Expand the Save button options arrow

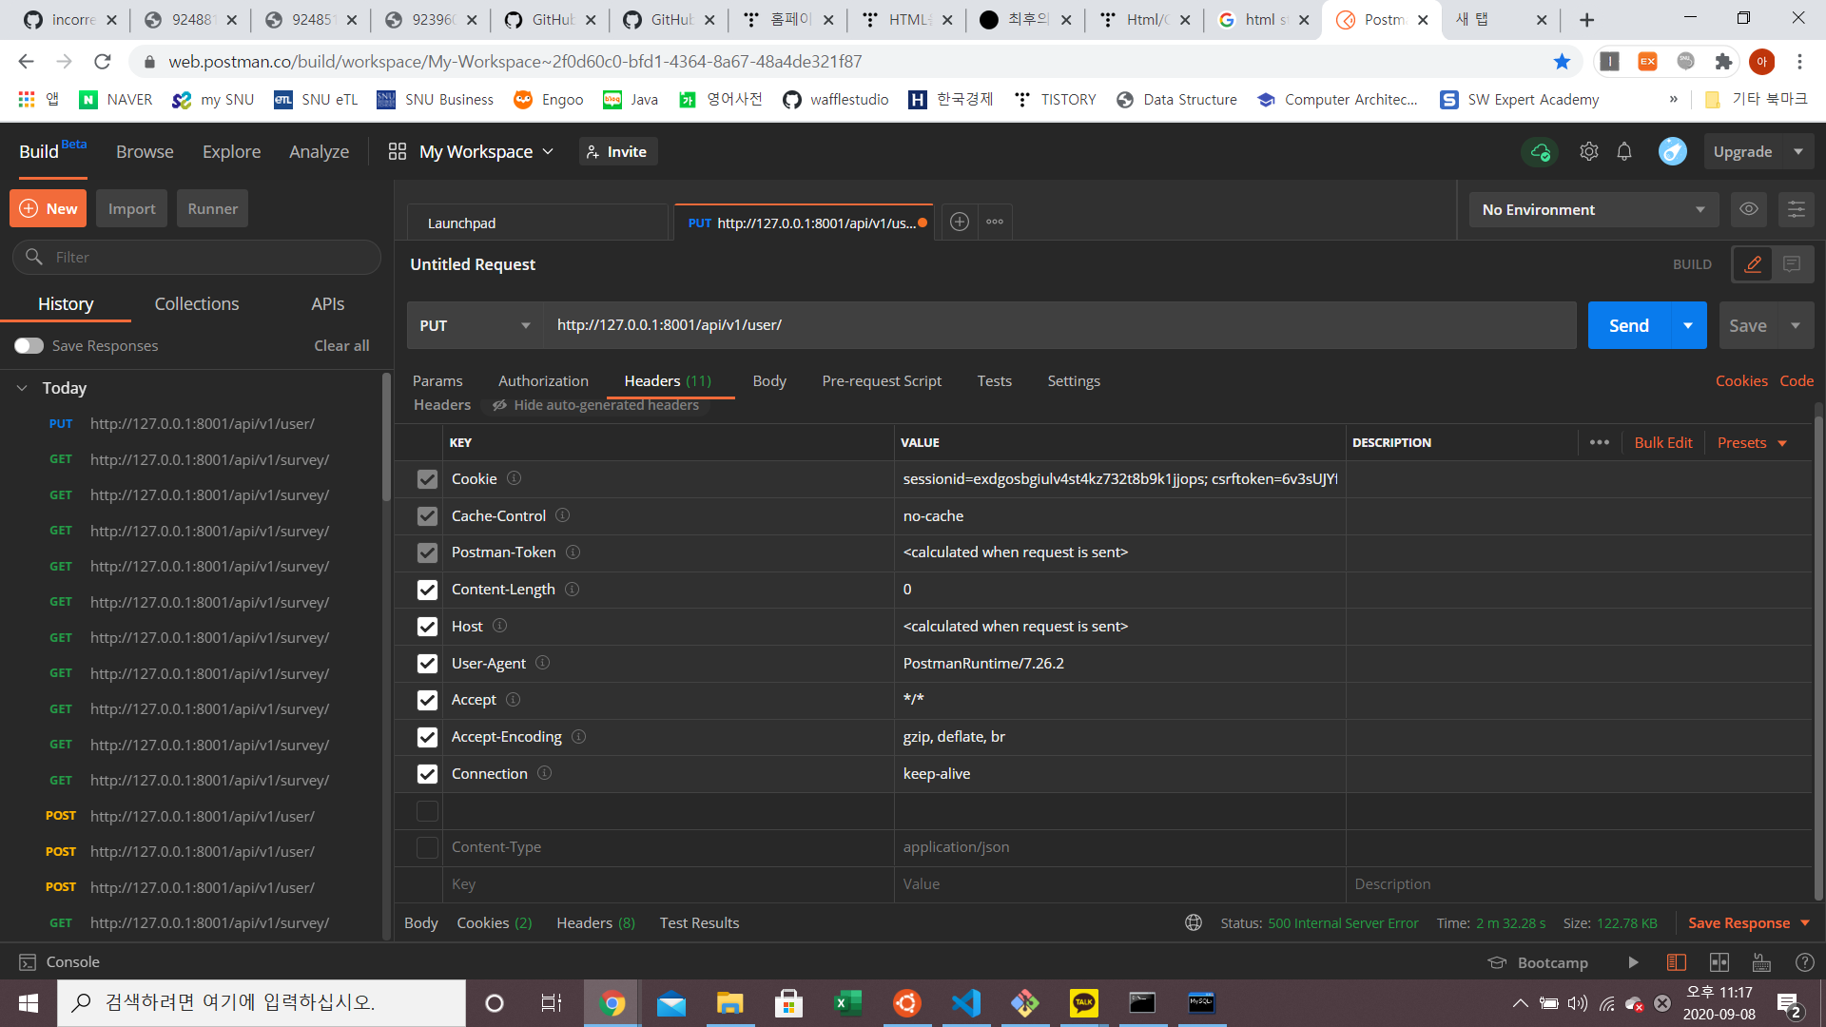1796,325
